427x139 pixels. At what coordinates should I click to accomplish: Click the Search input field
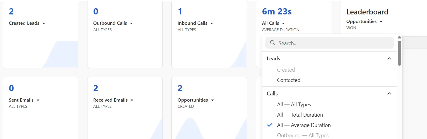(x=333, y=43)
